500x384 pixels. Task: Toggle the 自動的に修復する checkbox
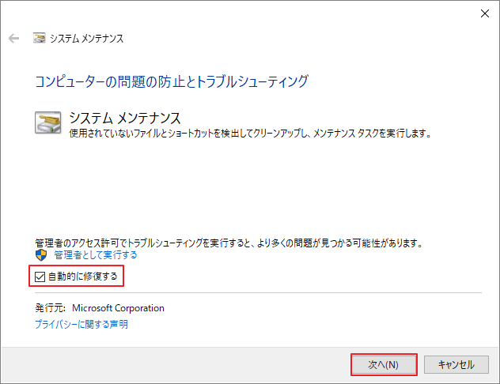point(40,277)
